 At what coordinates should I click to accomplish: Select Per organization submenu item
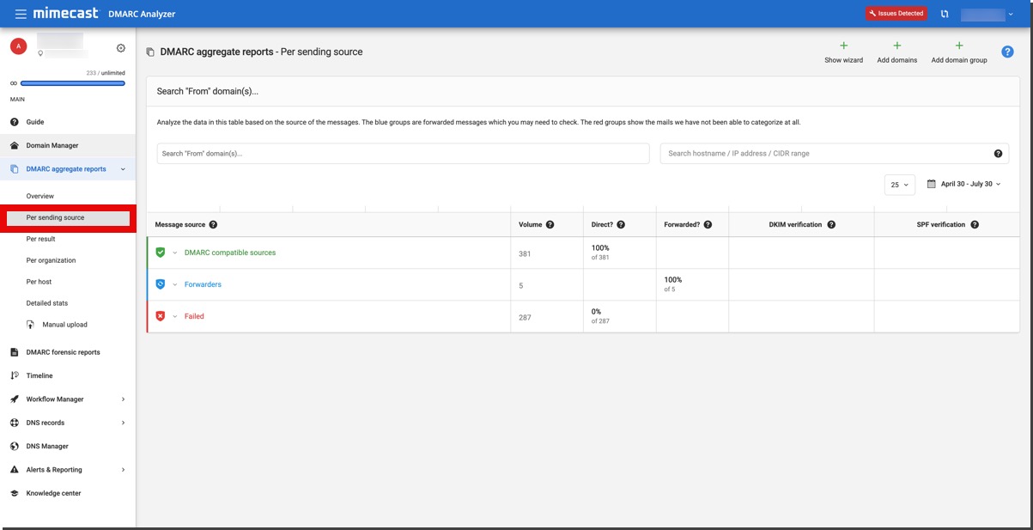pyautogui.click(x=51, y=260)
